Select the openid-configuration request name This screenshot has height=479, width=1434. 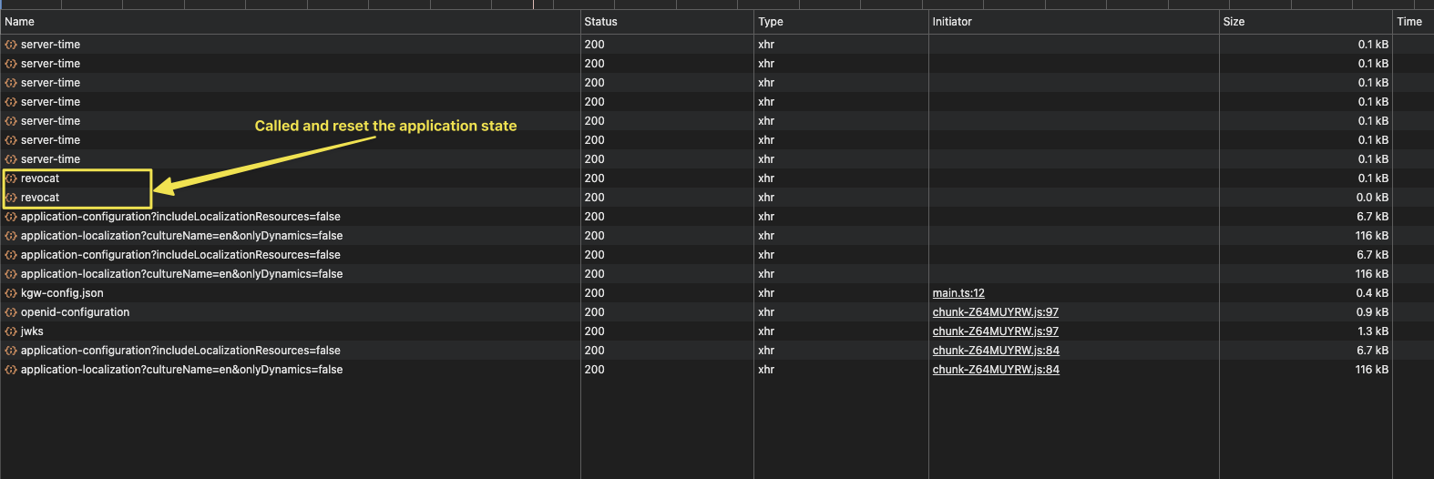tap(75, 312)
